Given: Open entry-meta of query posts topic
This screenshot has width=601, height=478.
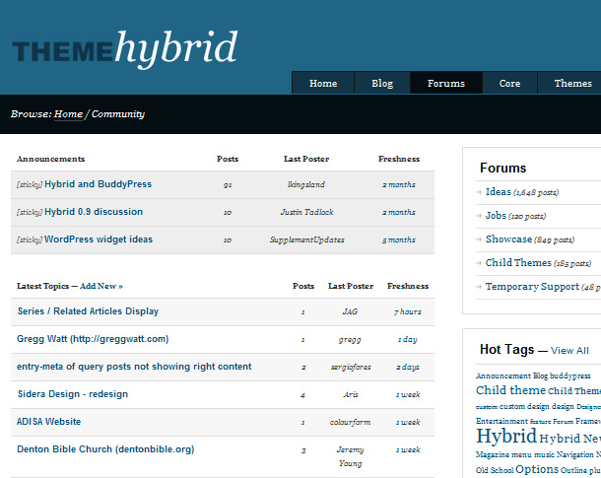Looking at the screenshot, I should point(134,367).
